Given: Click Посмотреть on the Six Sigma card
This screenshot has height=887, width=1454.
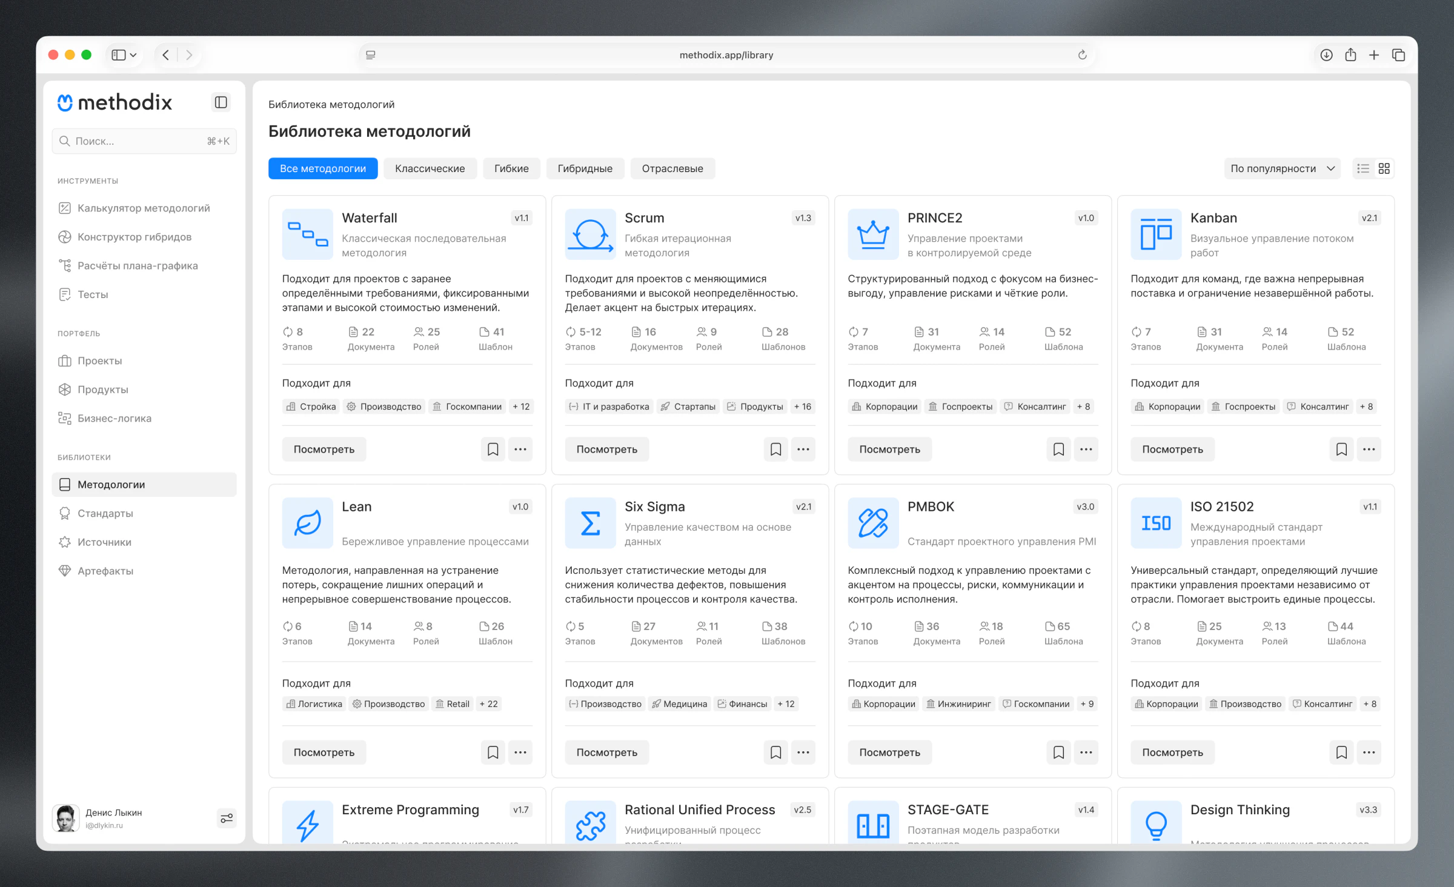Looking at the screenshot, I should click(607, 752).
